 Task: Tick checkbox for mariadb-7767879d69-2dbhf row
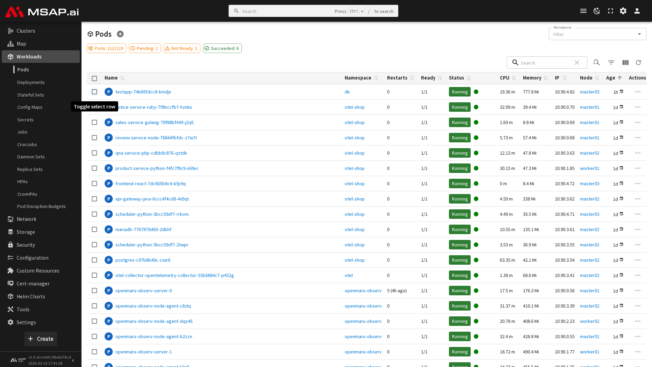click(x=94, y=229)
